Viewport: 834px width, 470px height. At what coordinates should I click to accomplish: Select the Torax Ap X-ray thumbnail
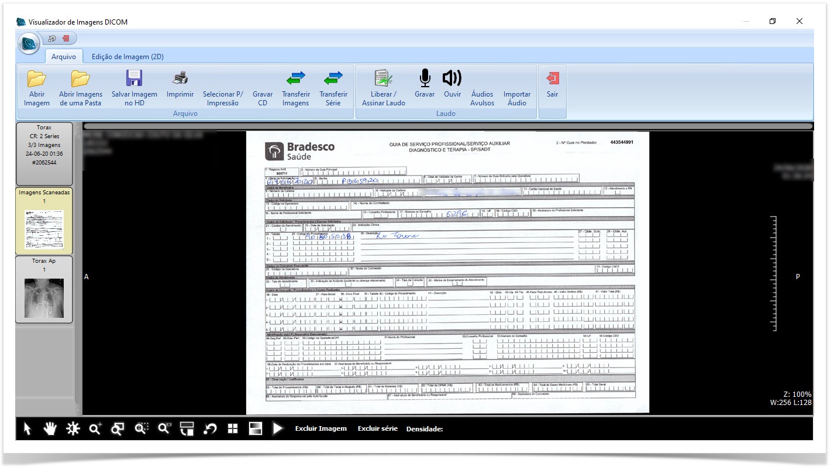[x=44, y=297]
